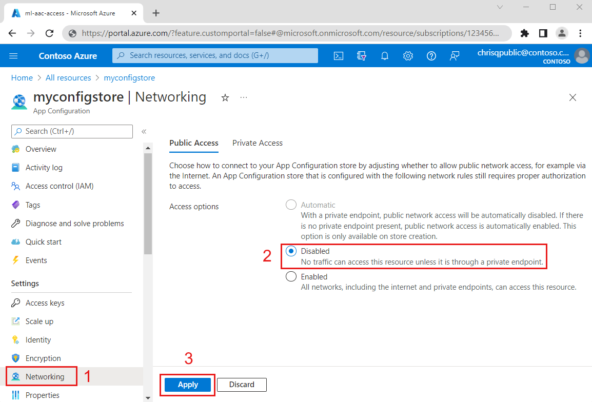
Task: Switch to the Private Access tab
Action: [257, 143]
